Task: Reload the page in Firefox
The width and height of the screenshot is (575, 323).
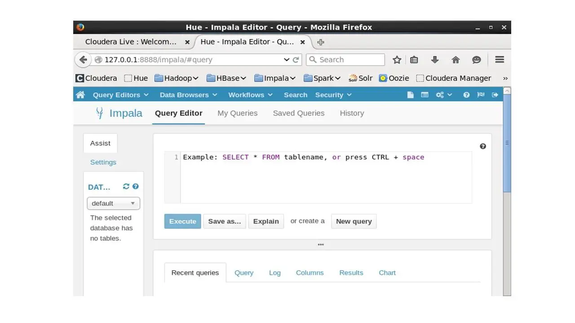Action: point(296,60)
